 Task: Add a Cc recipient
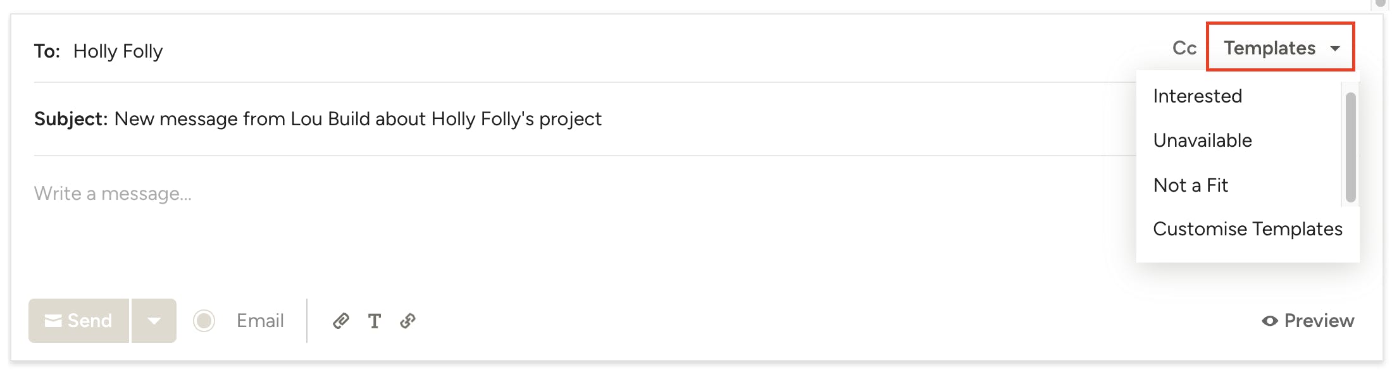(x=1184, y=48)
